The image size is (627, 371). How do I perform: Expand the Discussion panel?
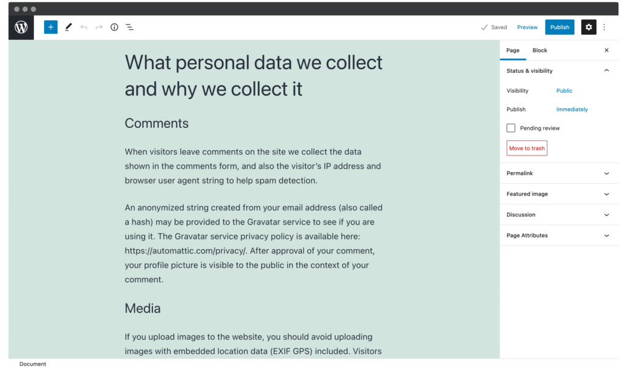(x=606, y=215)
